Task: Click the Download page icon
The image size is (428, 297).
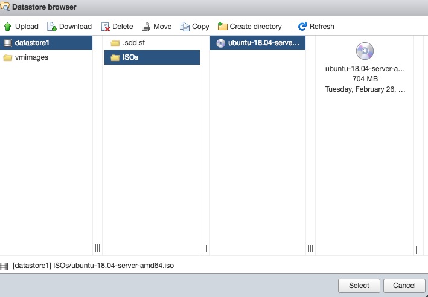Action: [51, 27]
